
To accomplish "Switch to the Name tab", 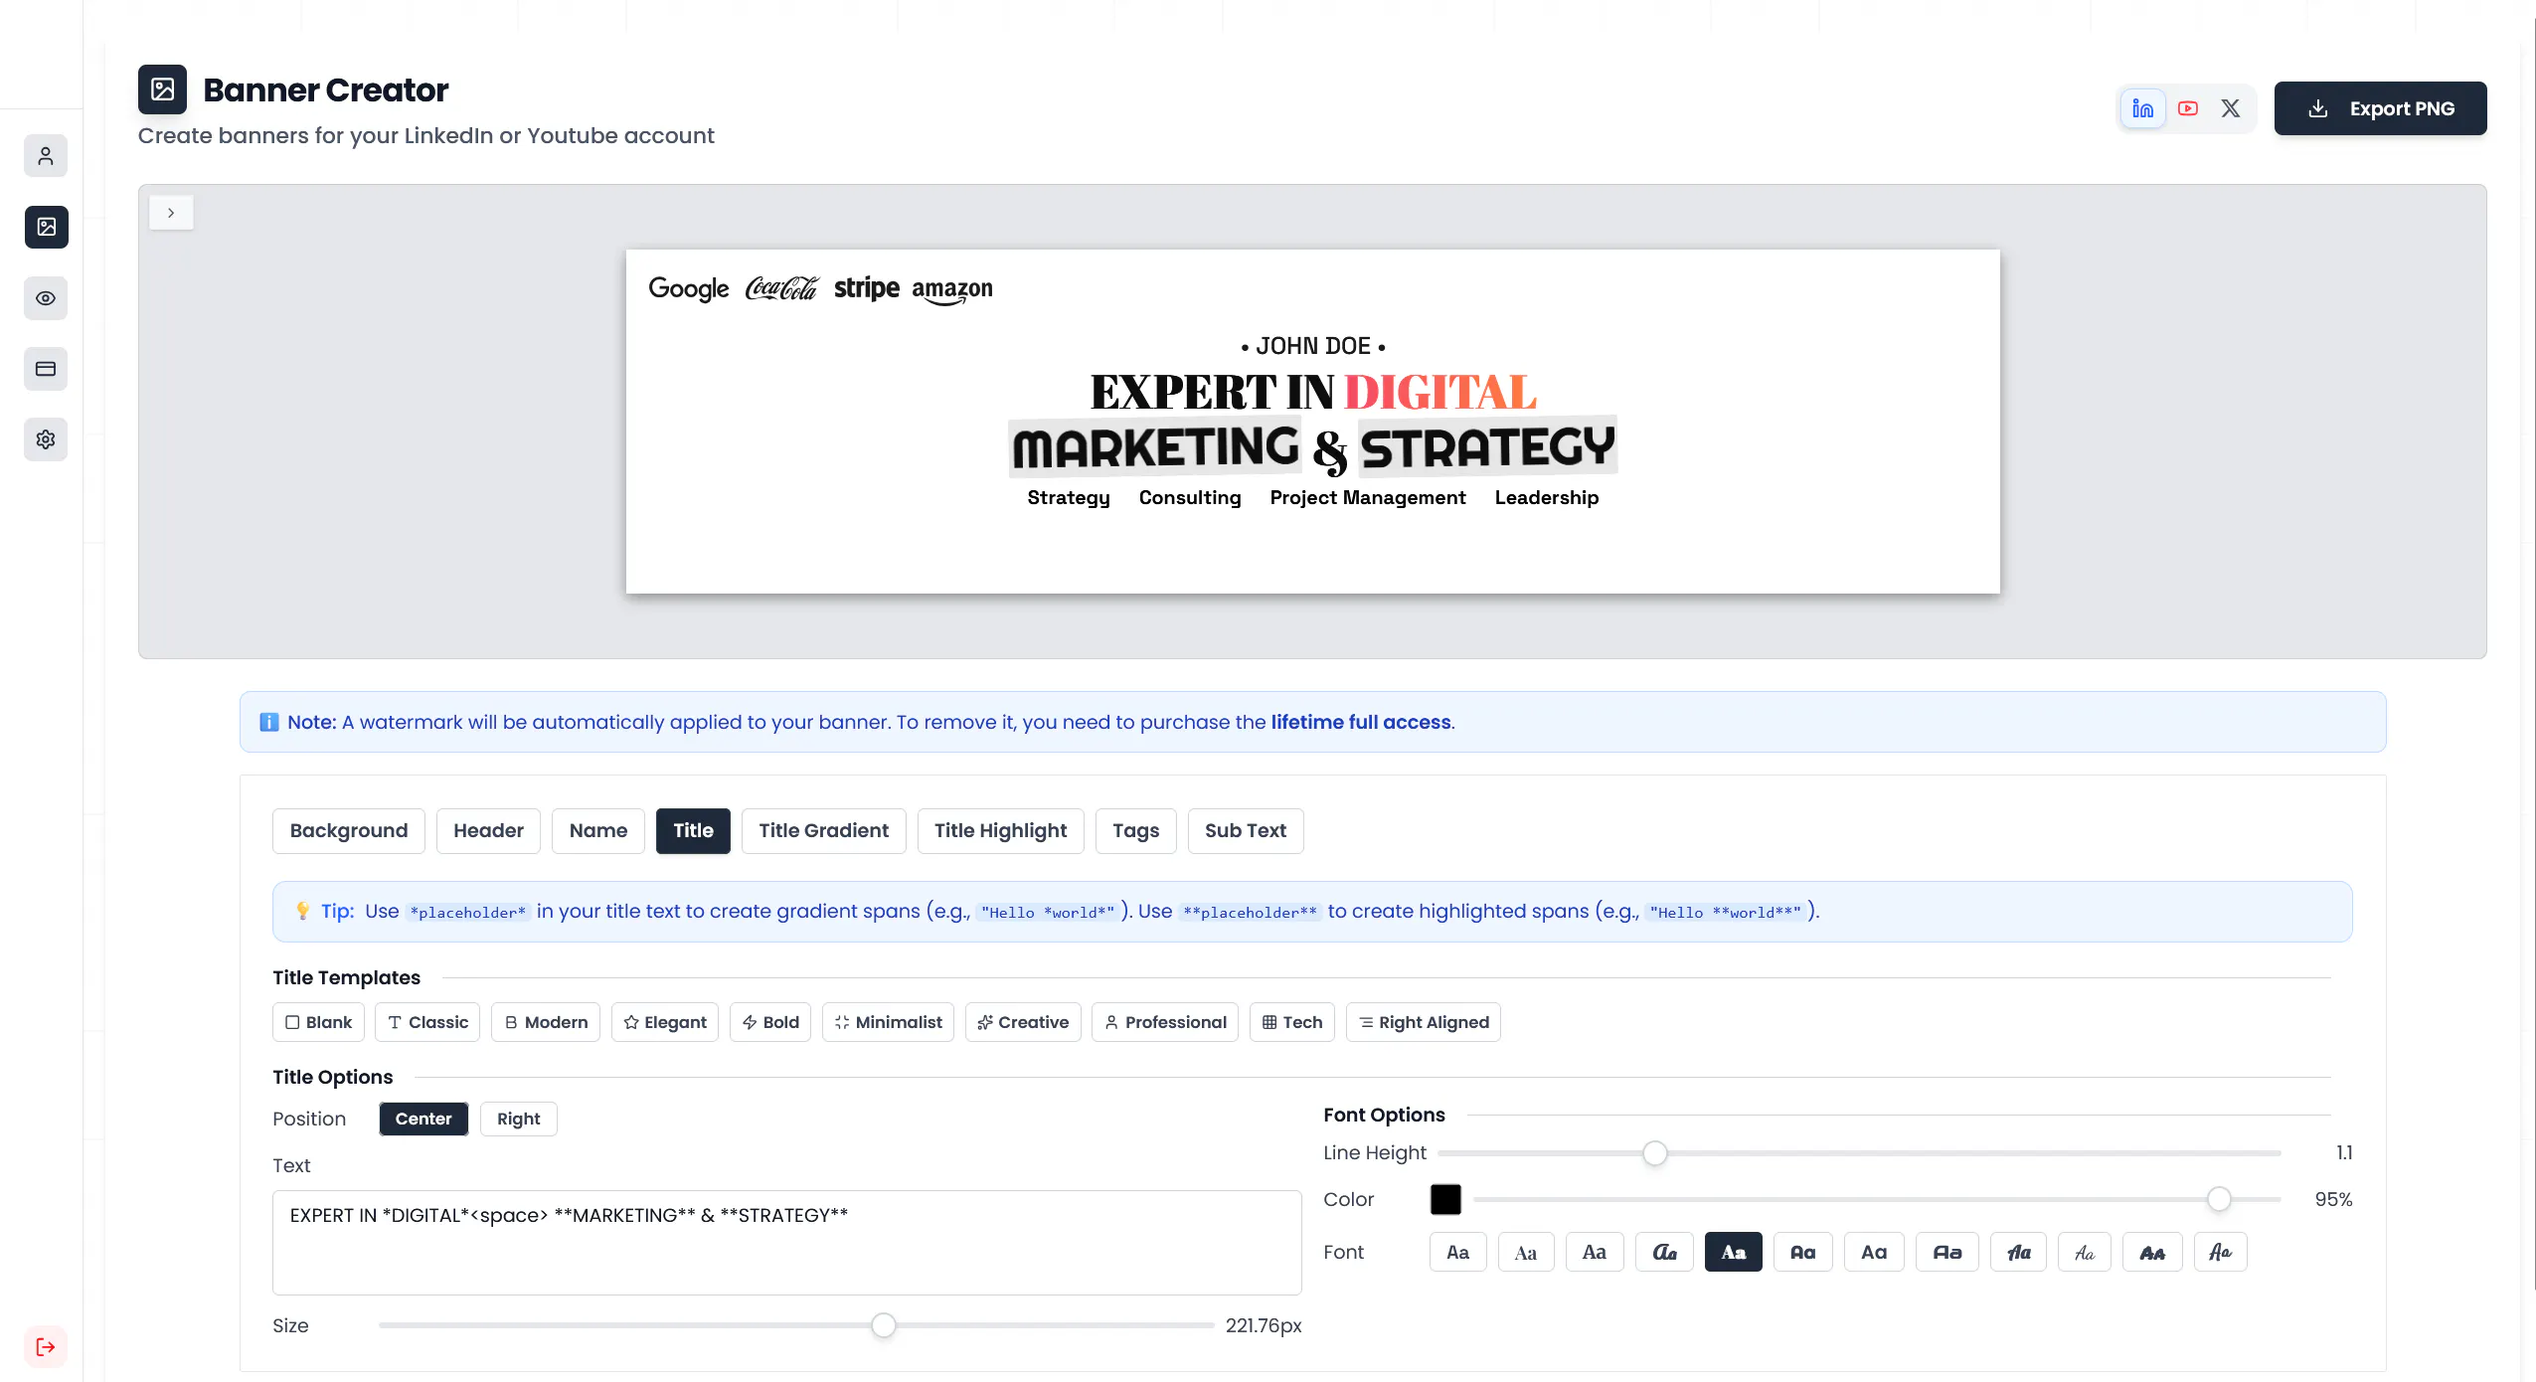I will (x=597, y=831).
